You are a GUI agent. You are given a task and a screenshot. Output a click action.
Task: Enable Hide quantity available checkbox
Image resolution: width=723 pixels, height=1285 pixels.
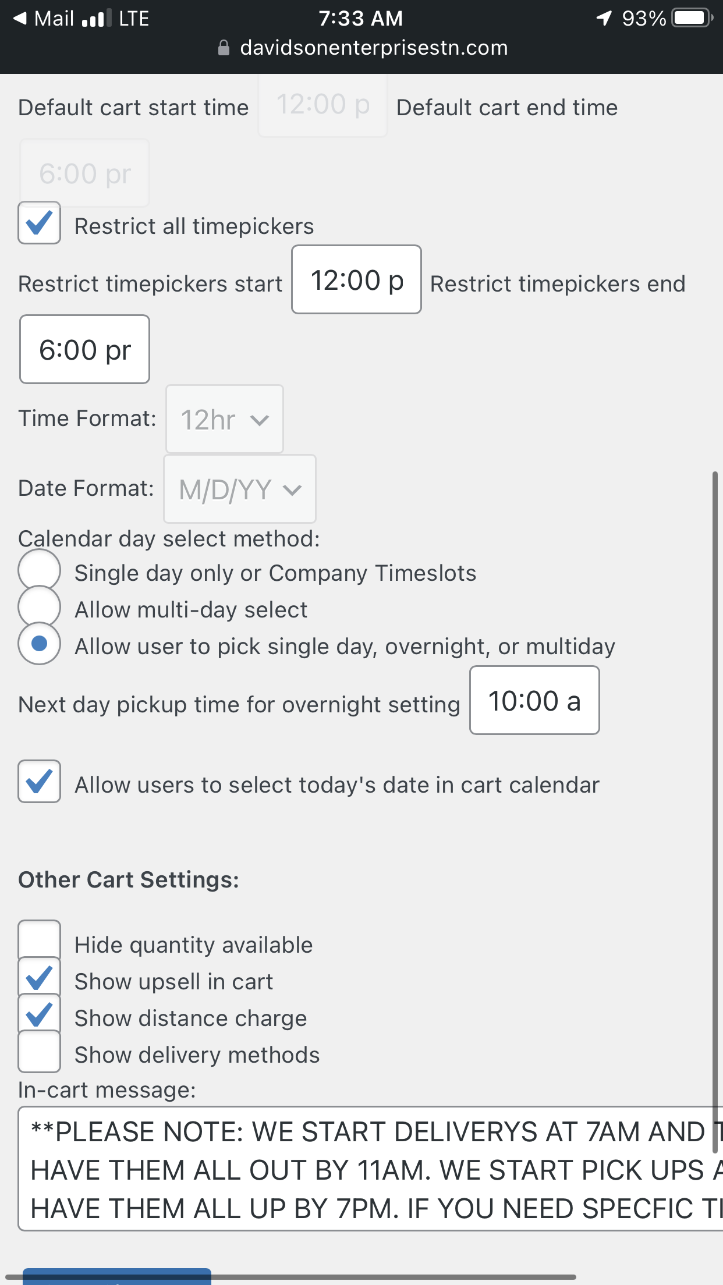pos(40,940)
